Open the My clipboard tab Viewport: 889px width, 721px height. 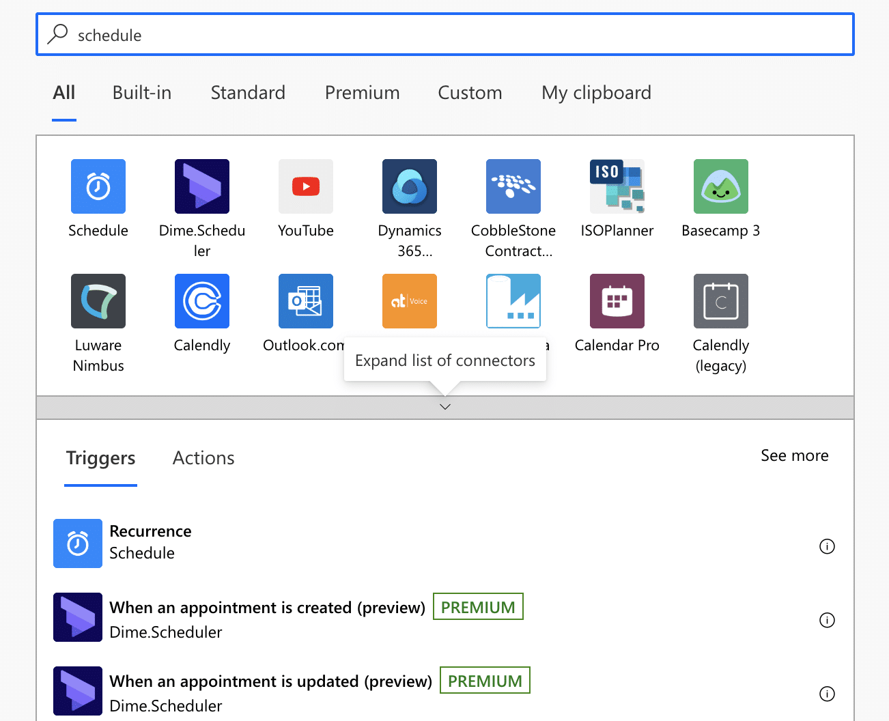(596, 93)
